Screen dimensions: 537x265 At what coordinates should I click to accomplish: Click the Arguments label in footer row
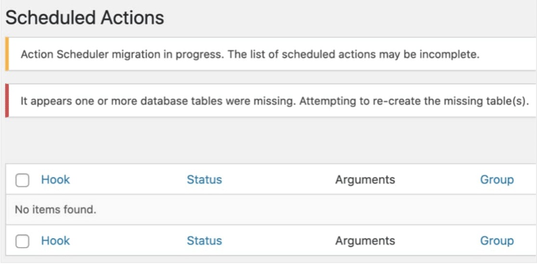coord(365,241)
